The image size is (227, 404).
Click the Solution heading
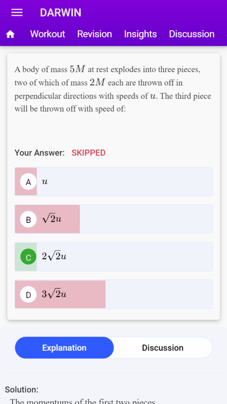22,389
